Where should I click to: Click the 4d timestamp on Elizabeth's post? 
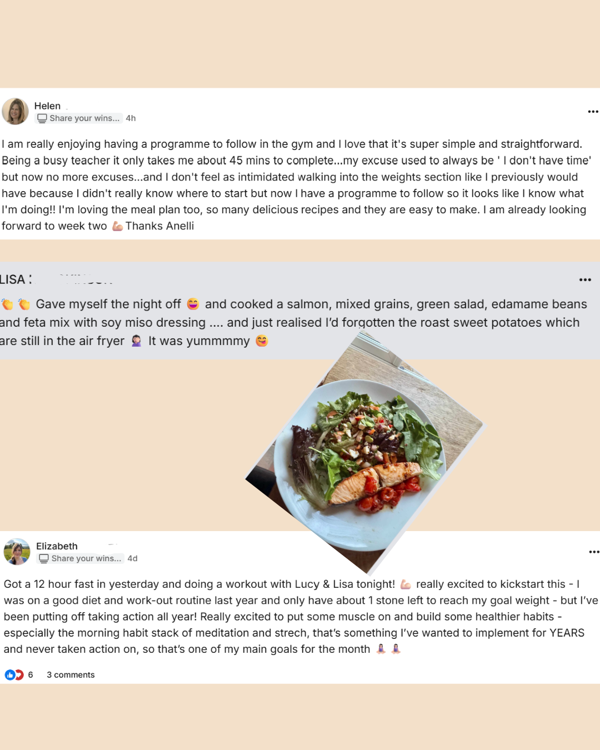point(132,558)
